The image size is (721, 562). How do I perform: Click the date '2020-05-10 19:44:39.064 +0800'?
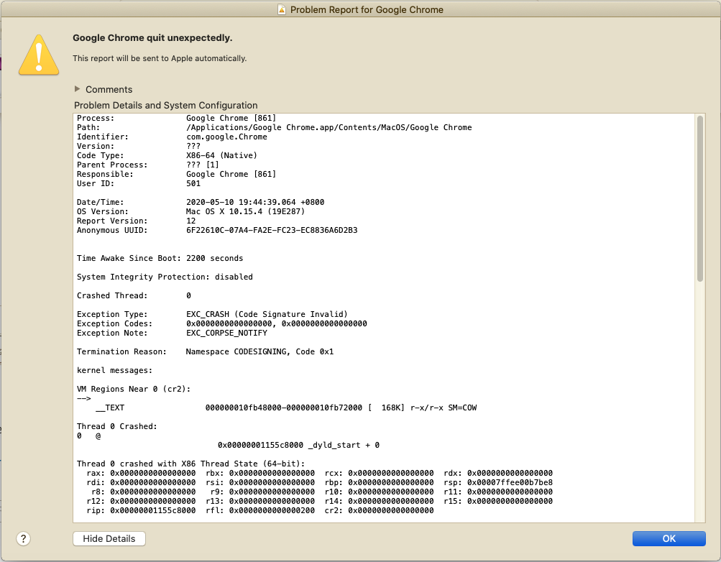click(254, 202)
